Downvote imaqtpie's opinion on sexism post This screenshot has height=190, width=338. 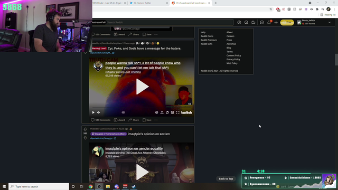(x=86, y=138)
